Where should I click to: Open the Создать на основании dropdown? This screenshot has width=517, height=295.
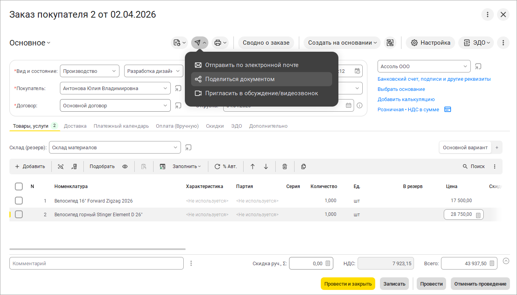342,43
